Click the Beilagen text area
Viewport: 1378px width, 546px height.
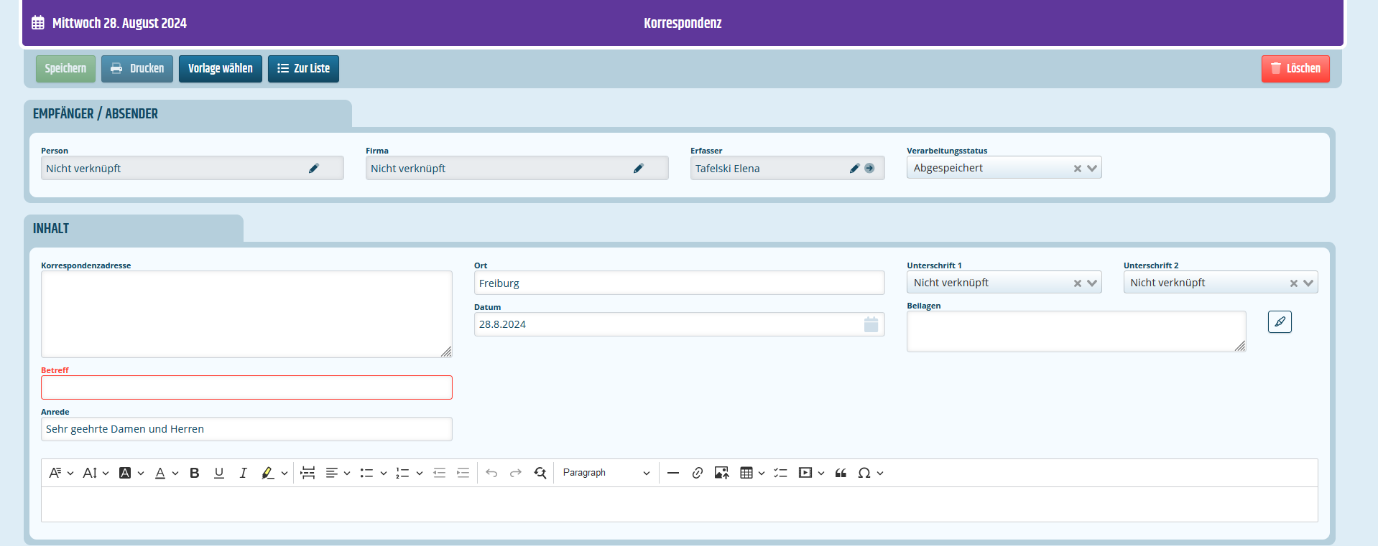(1076, 331)
